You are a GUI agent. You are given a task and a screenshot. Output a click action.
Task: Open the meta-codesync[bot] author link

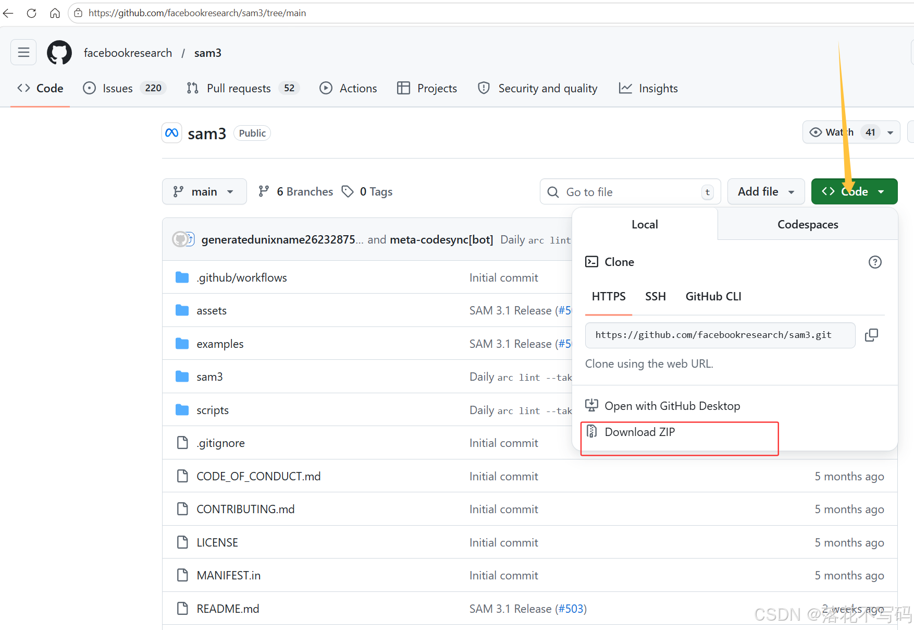point(441,239)
